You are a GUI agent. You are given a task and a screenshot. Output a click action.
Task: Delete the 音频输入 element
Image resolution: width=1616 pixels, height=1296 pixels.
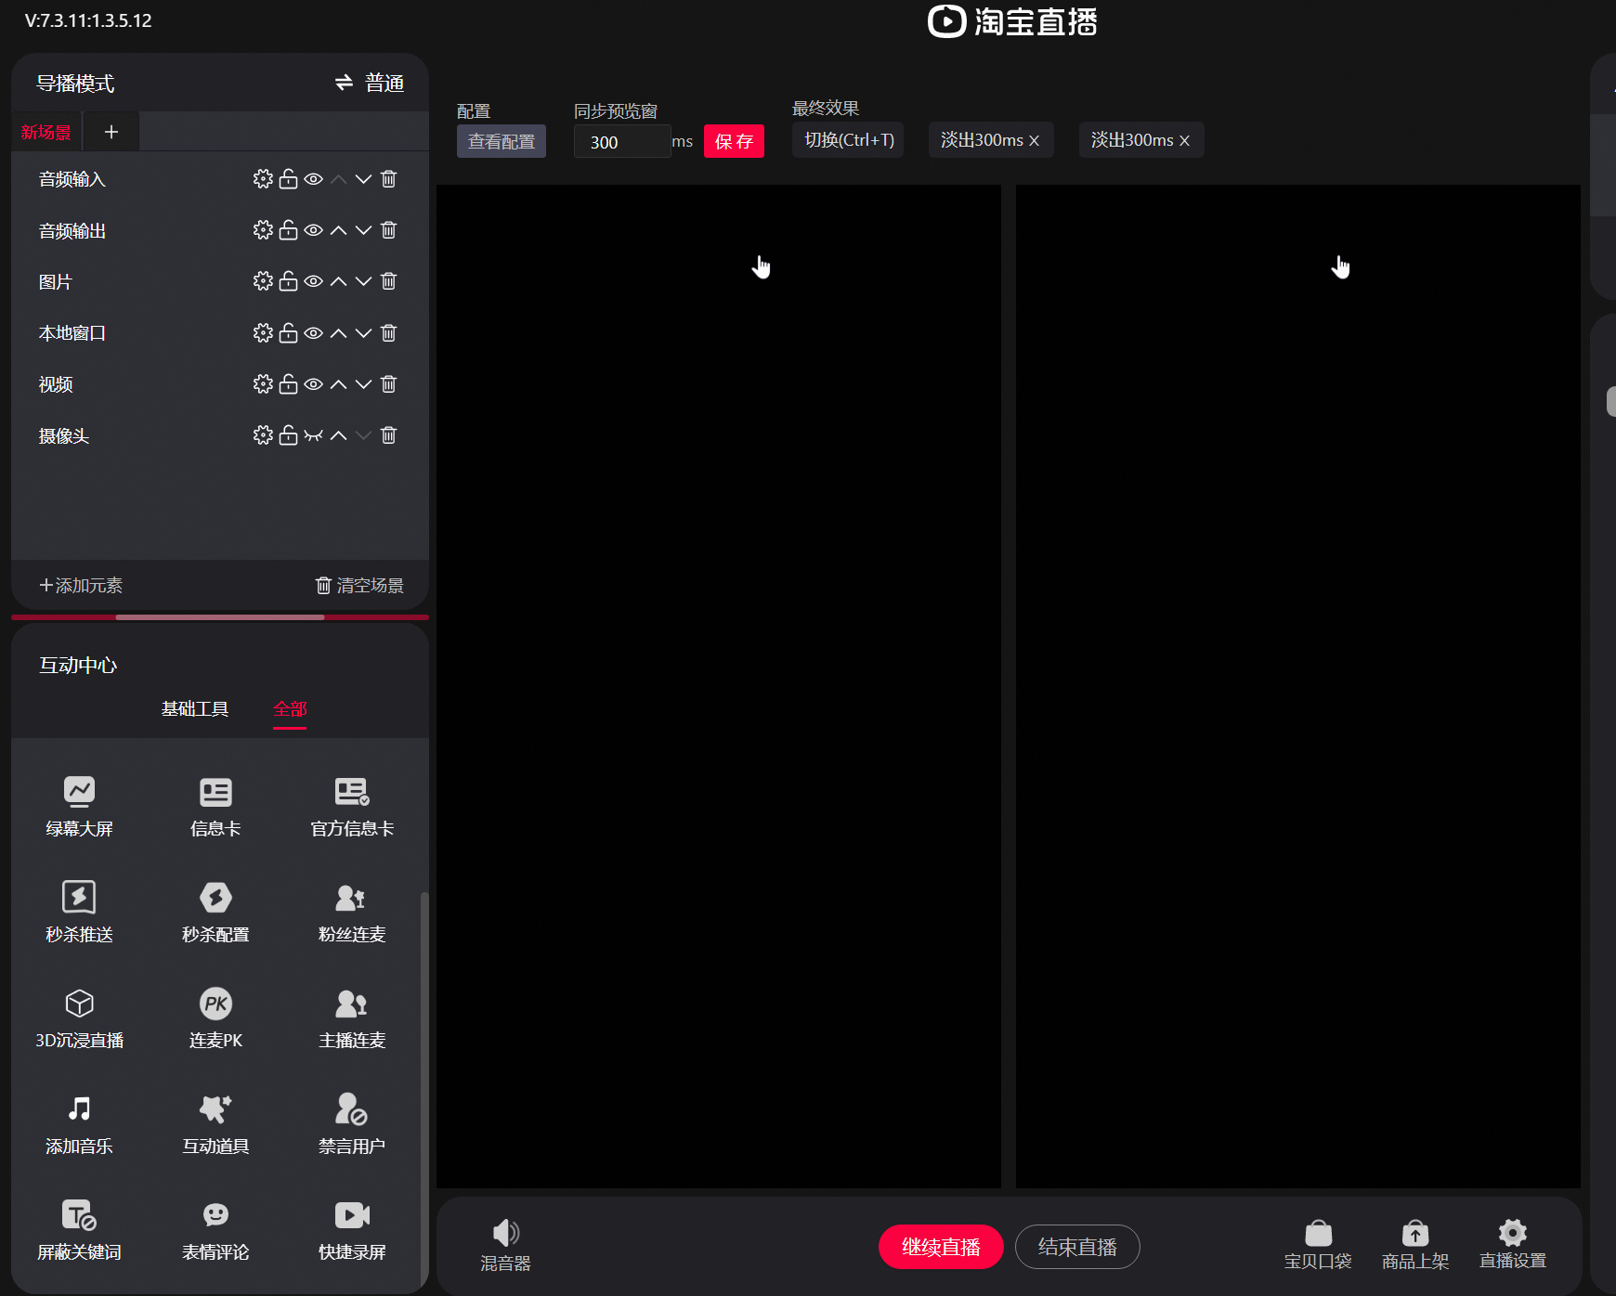[x=389, y=178]
